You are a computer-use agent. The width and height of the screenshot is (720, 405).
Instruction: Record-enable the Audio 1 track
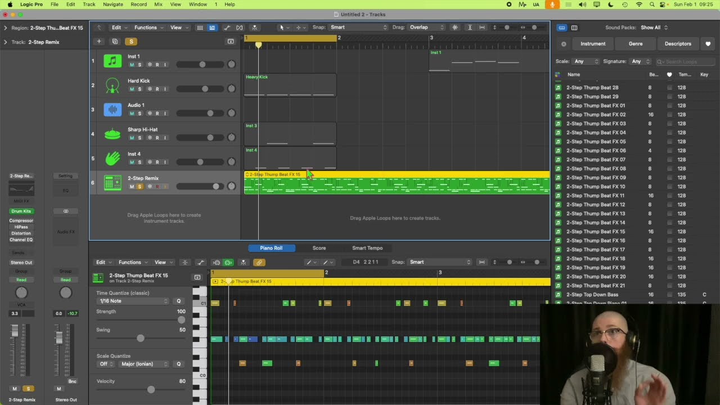pos(157,113)
